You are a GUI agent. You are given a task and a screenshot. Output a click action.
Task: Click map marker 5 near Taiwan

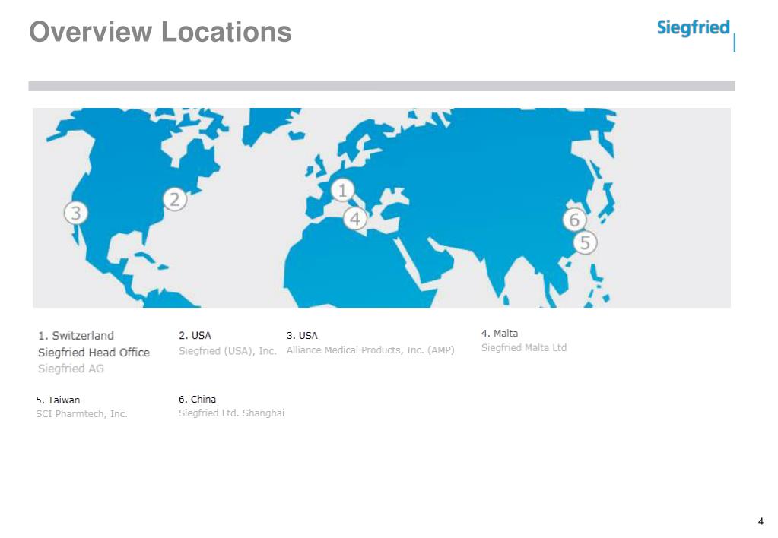click(585, 243)
